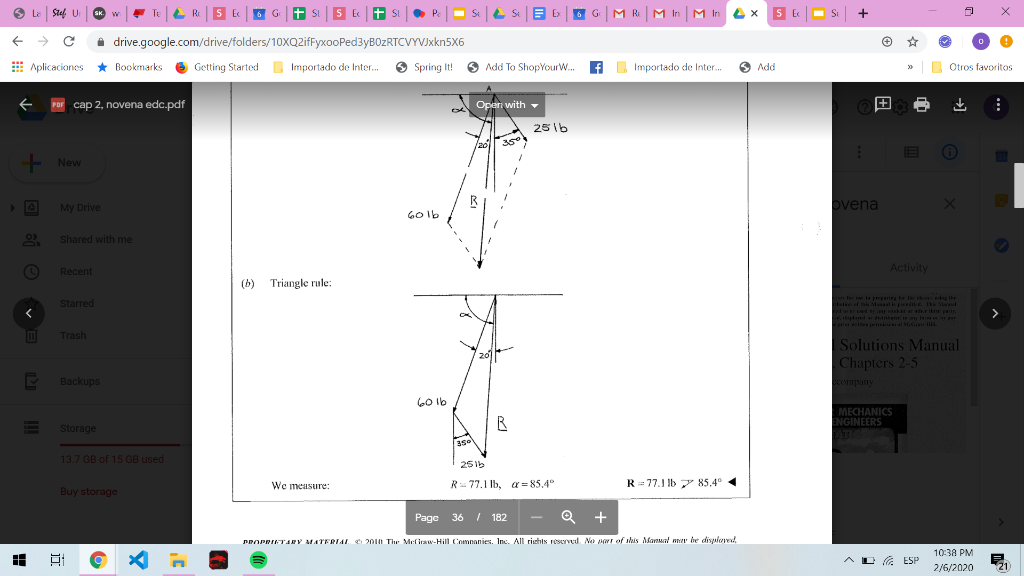The image size is (1024, 576).
Task: Switch to the Spotify taskbar app
Action: pyautogui.click(x=258, y=560)
